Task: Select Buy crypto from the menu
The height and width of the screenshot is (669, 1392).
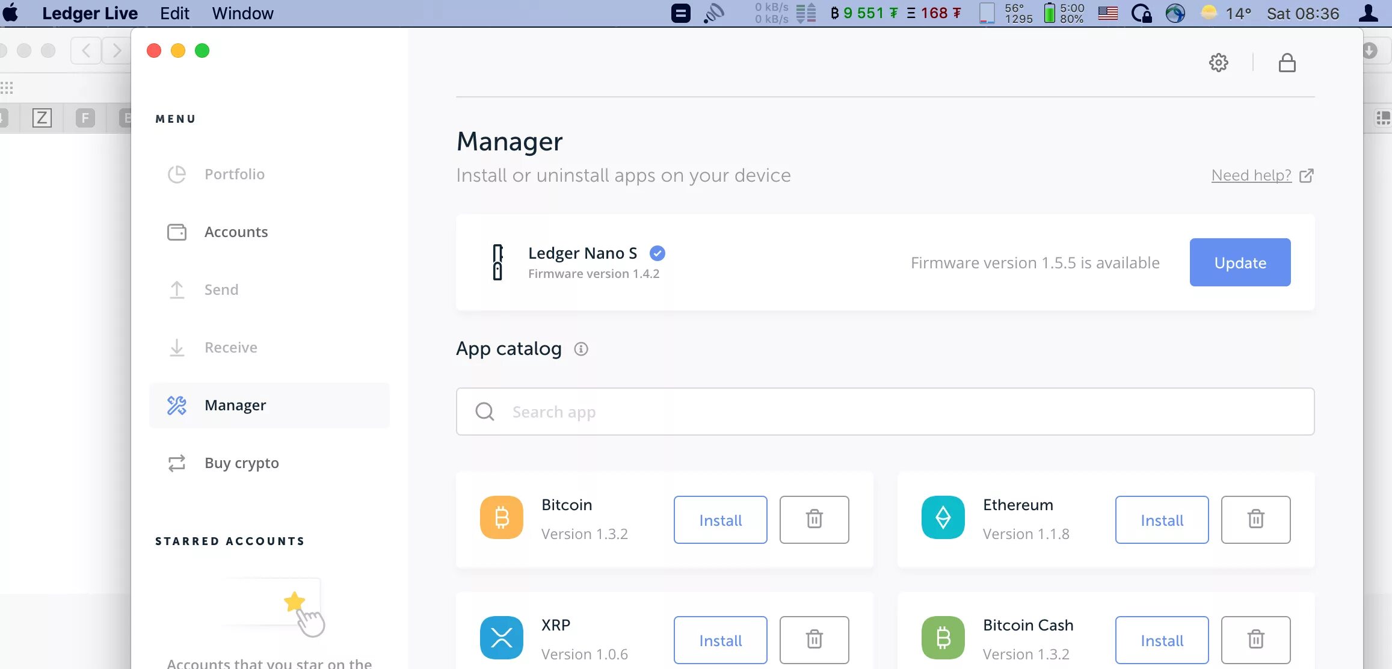Action: click(241, 463)
